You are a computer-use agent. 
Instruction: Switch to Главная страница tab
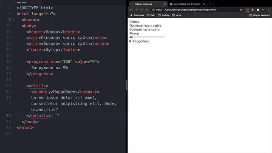(x=148, y=4)
